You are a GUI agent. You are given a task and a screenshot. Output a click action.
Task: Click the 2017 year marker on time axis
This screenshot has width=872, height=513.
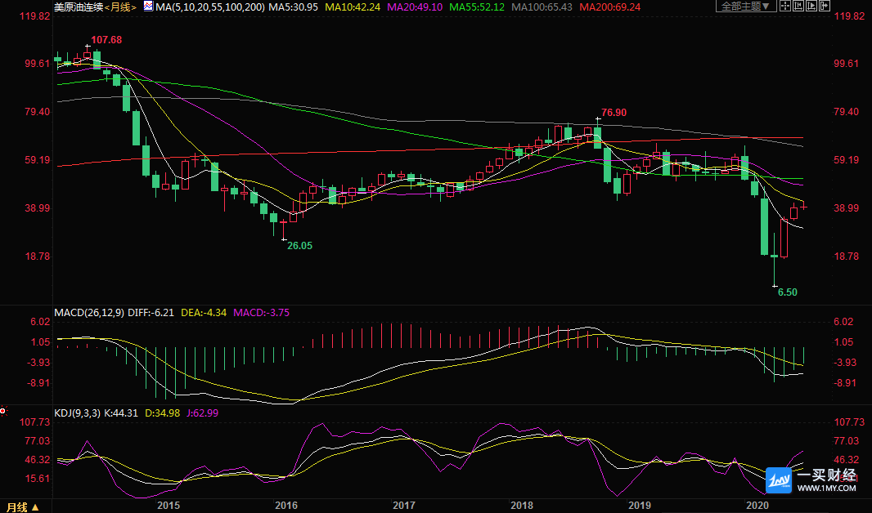[404, 505]
